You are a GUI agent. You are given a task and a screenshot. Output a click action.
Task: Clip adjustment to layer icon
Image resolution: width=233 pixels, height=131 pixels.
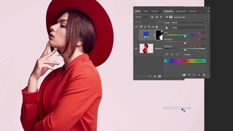(184, 75)
